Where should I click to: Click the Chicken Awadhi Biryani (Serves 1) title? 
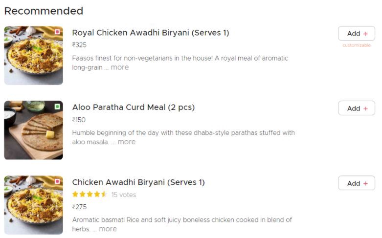138,182
